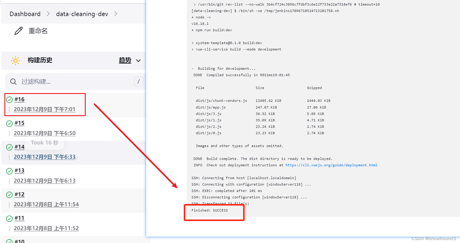Open build #12
This screenshot has height=243, width=460.
click(20, 195)
